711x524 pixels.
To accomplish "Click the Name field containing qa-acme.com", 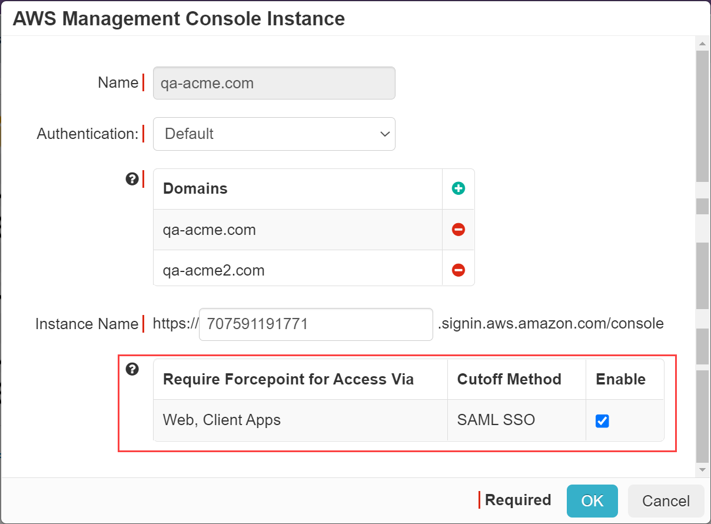I will [x=274, y=83].
